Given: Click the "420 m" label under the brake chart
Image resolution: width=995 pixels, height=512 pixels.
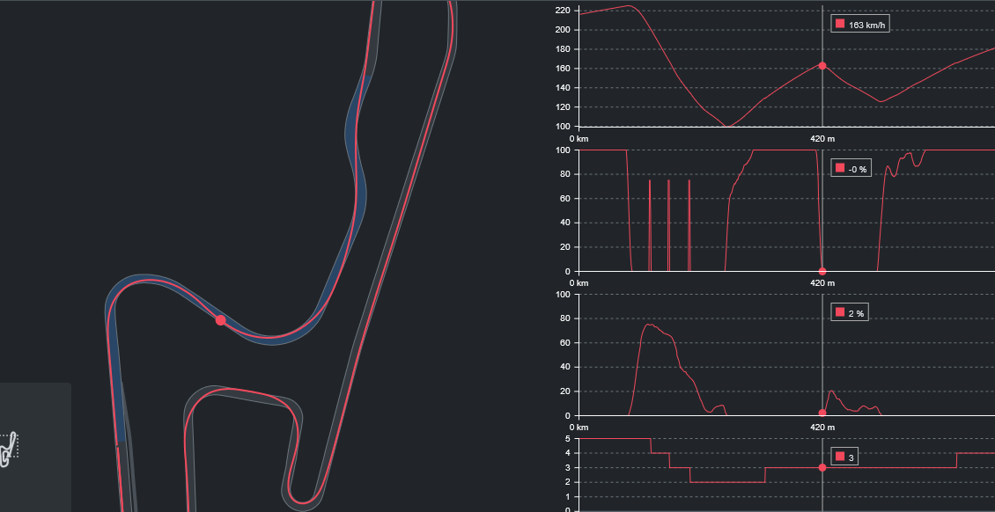Looking at the screenshot, I should pyautogui.click(x=822, y=428).
